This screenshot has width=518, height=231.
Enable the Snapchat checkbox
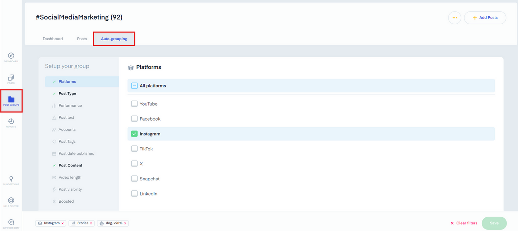[x=134, y=179]
